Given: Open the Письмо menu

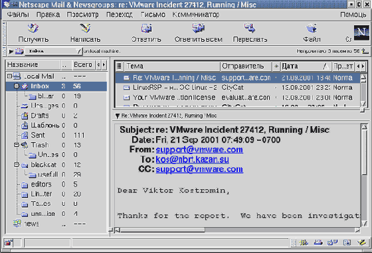Looking at the screenshot, I should (x=153, y=15).
